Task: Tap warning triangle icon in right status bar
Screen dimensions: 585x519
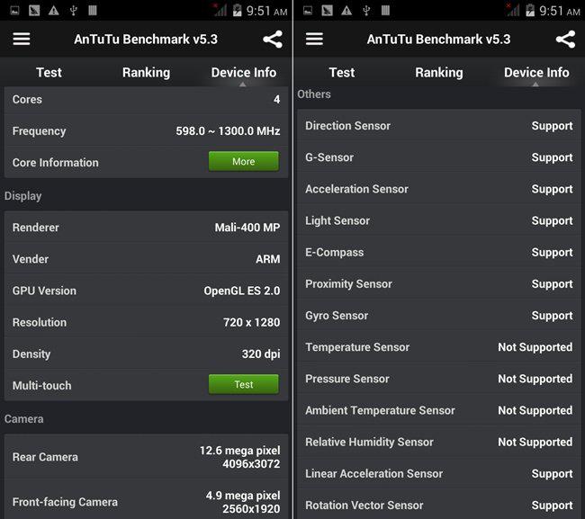Action: [x=346, y=11]
